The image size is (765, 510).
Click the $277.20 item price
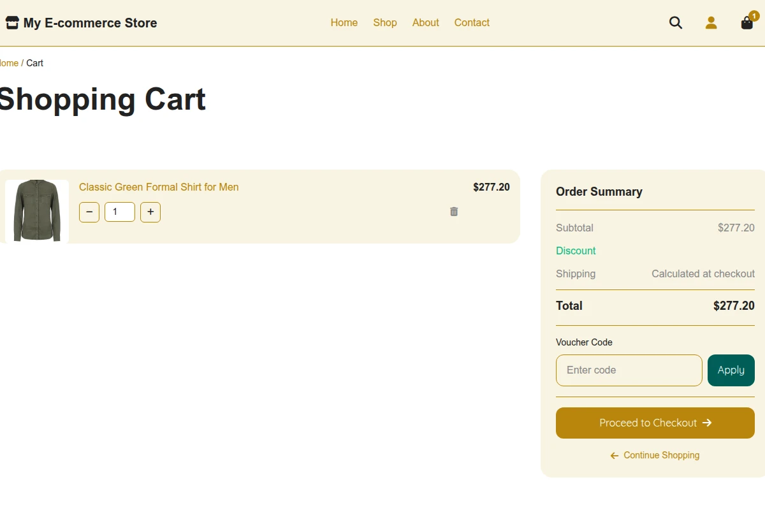click(492, 187)
